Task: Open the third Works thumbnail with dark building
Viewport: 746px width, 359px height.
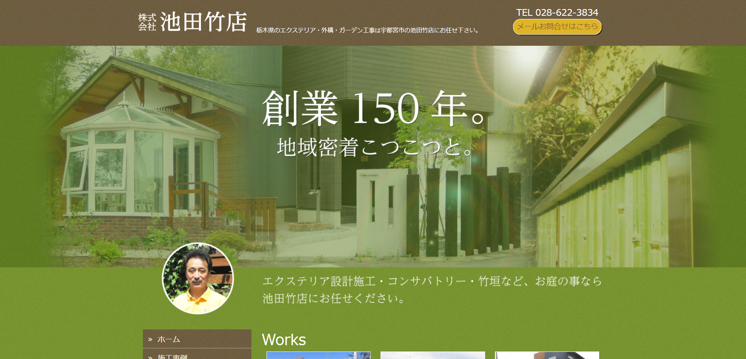Action: pyautogui.click(x=547, y=355)
